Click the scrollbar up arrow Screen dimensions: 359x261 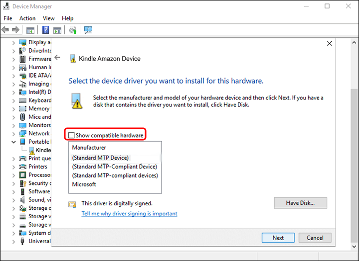click(354, 42)
